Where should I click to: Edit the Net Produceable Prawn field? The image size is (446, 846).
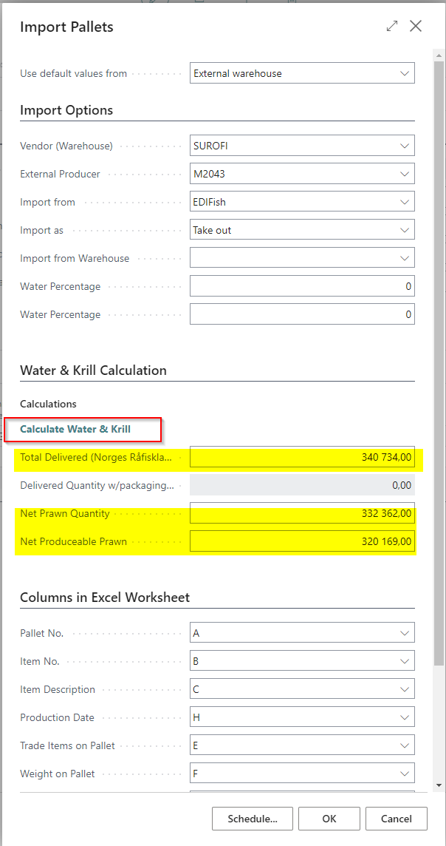pos(301,541)
